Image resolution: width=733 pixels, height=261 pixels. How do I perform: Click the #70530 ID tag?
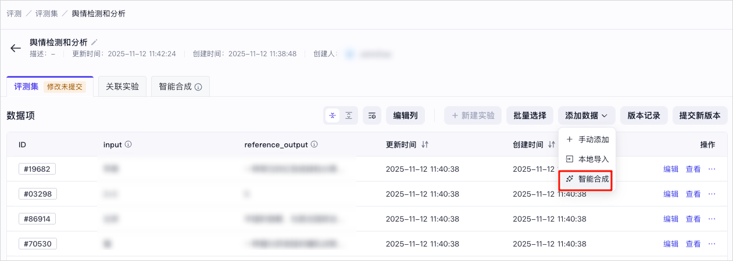click(37, 244)
